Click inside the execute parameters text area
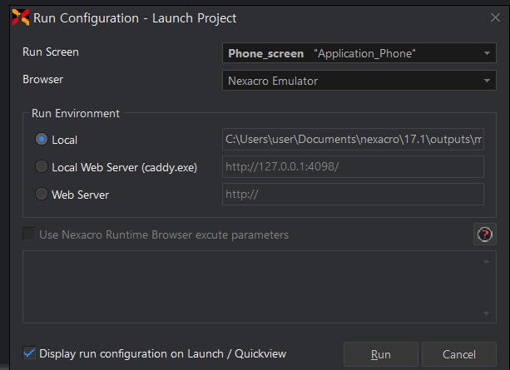Viewport: 510px width, 370px height. pyautogui.click(x=260, y=287)
